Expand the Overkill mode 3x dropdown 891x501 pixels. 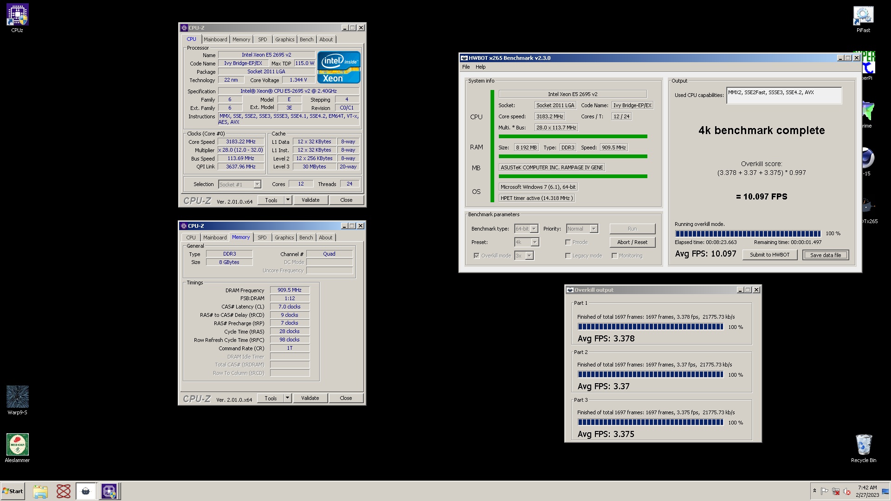pyautogui.click(x=529, y=256)
